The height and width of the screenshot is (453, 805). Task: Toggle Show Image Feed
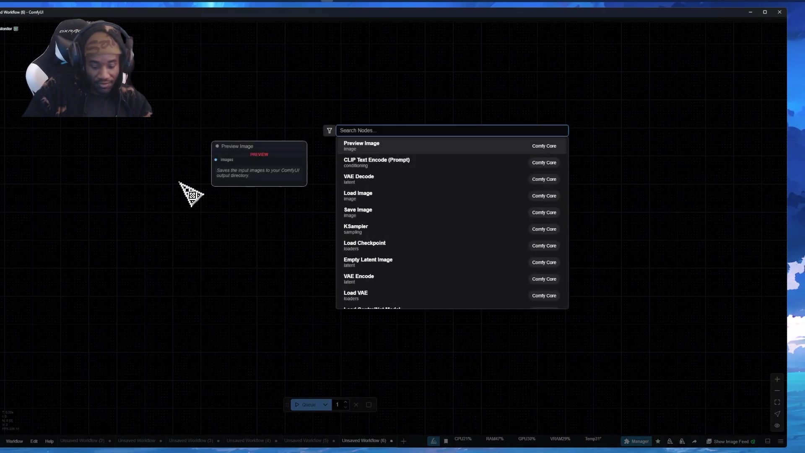[x=730, y=441]
